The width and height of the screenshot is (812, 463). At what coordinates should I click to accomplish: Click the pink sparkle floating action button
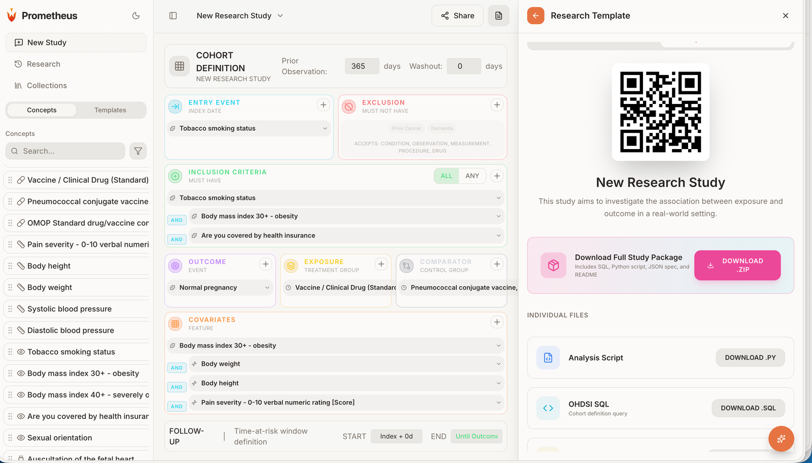click(x=781, y=439)
